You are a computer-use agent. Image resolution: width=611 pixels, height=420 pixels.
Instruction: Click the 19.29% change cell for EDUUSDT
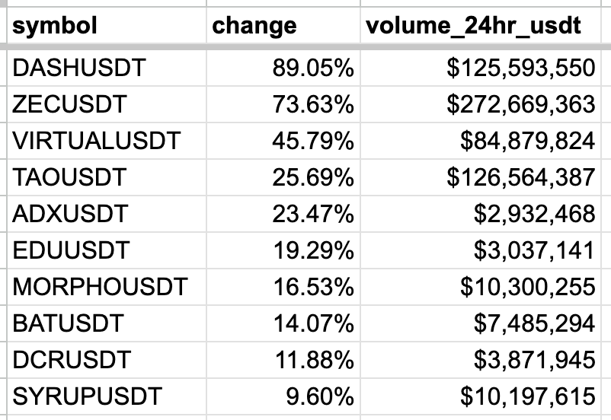click(312, 250)
